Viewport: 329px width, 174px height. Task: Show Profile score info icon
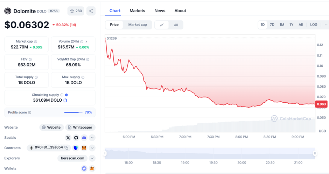click(30, 113)
